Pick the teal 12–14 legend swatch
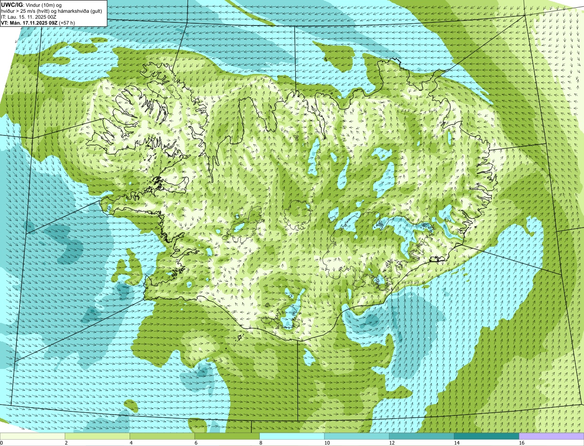The height and width of the screenshot is (446, 584). [422, 436]
